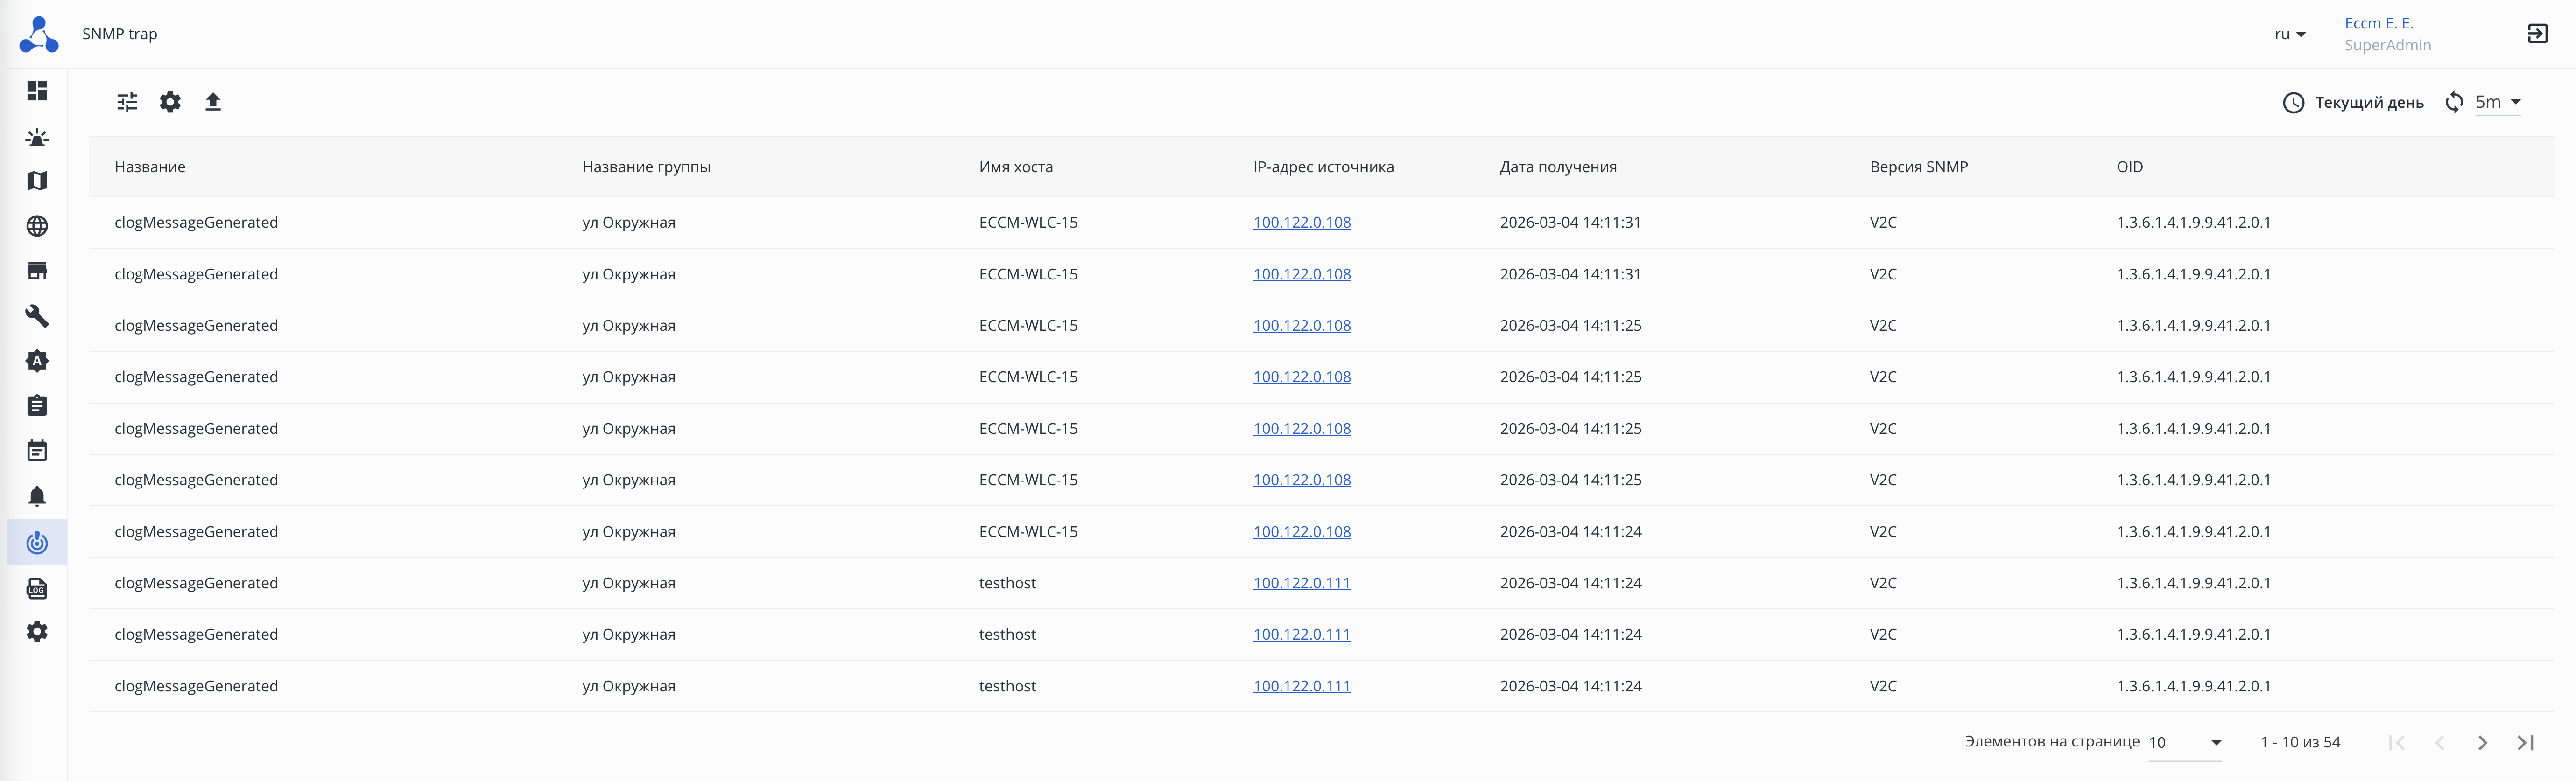Image resolution: width=2576 pixels, height=781 pixels.
Task: Click the logout icon at top right
Action: pyautogui.click(x=2537, y=34)
